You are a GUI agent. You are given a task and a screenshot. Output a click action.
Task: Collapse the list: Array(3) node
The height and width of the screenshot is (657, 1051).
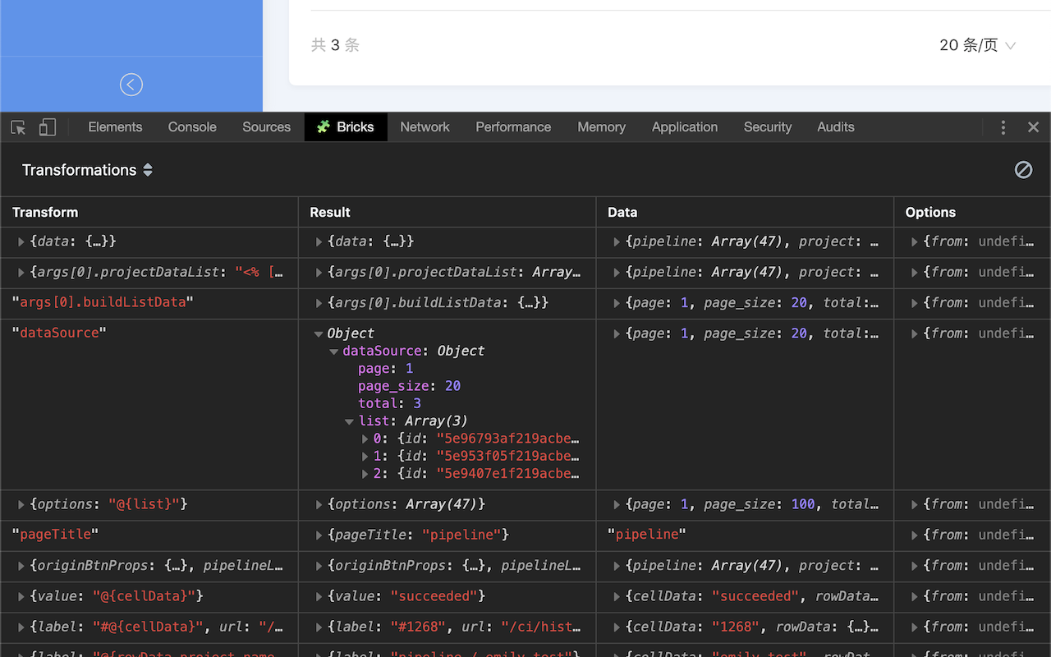349,420
